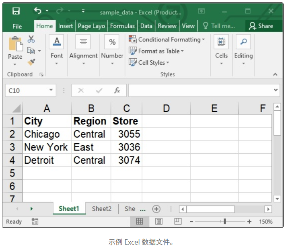Switch to Page Break Preview icon
The image size is (286, 249).
point(178,222)
